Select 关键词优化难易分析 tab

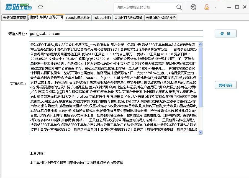coord(161,18)
